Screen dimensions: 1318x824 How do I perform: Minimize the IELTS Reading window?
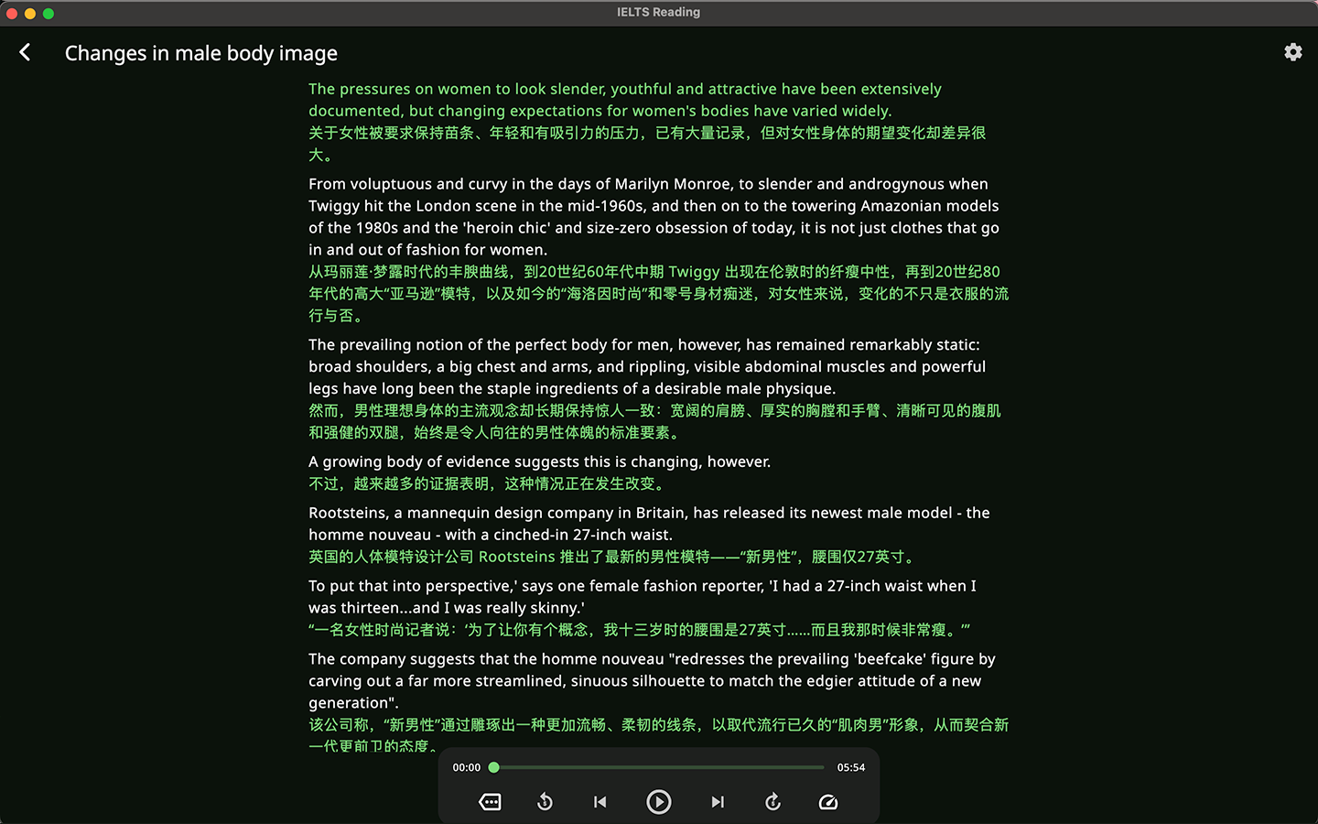[x=30, y=14]
